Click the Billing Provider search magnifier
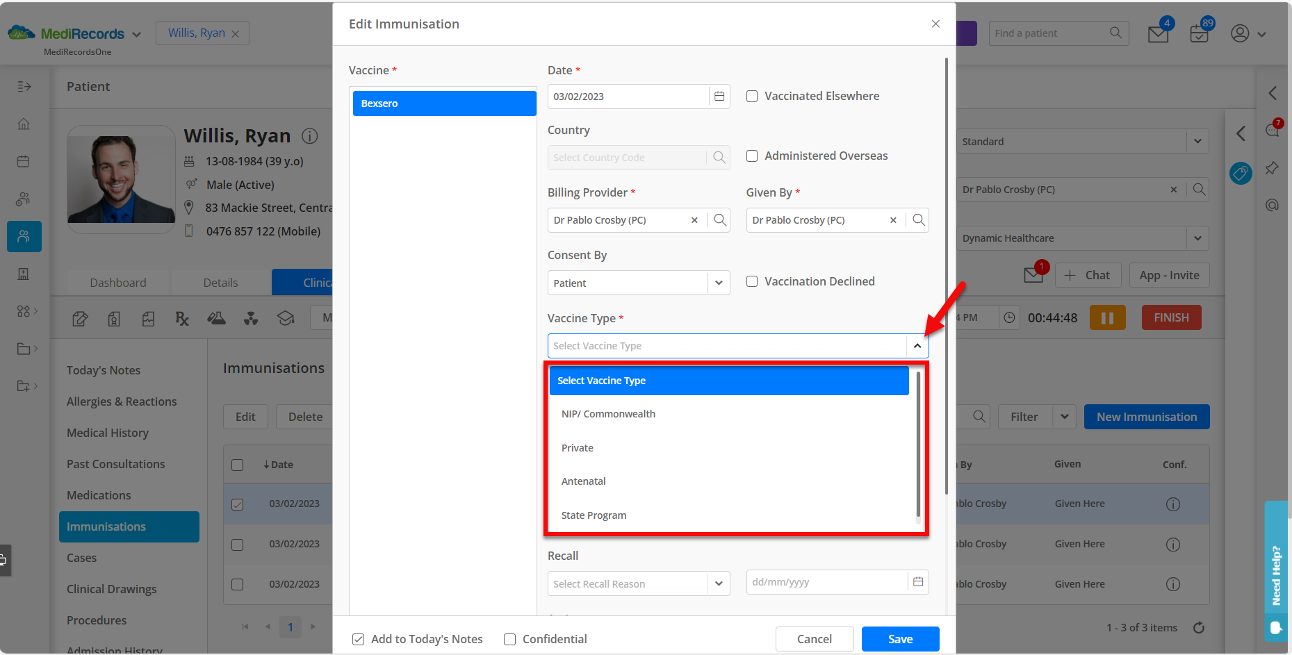Image resolution: width=1292 pixels, height=655 pixels. (x=720, y=220)
